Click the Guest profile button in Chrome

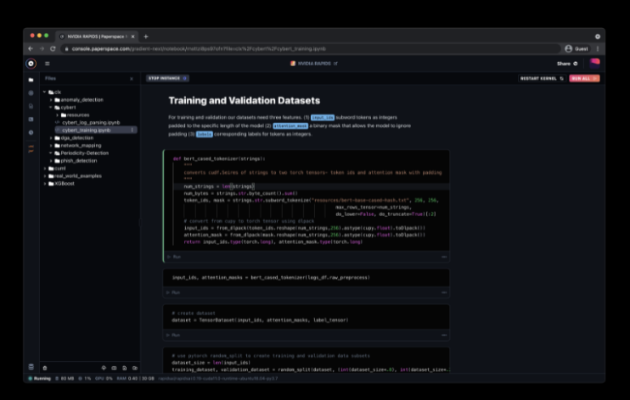(x=577, y=48)
